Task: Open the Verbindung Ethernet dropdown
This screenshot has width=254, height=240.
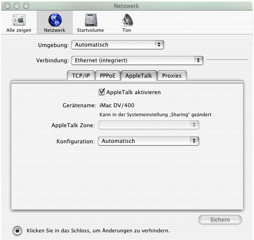Action: pyautogui.click(x=137, y=60)
